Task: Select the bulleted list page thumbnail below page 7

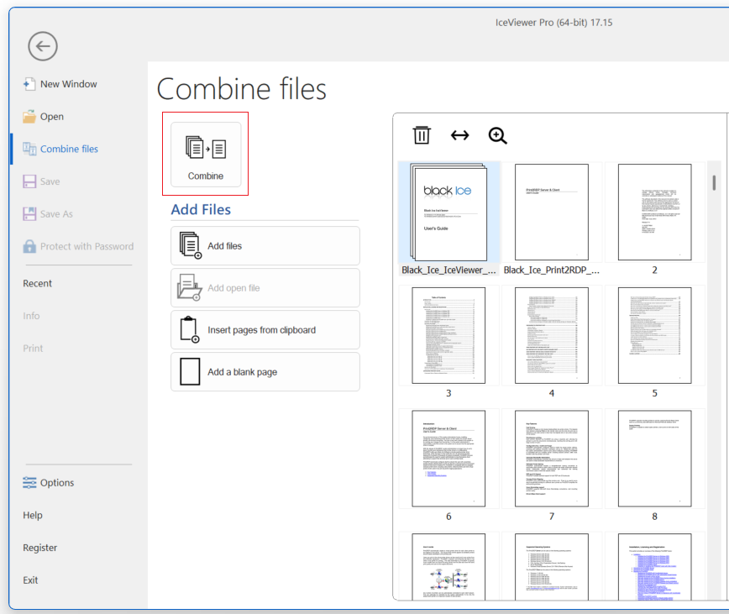Action: tap(552, 567)
